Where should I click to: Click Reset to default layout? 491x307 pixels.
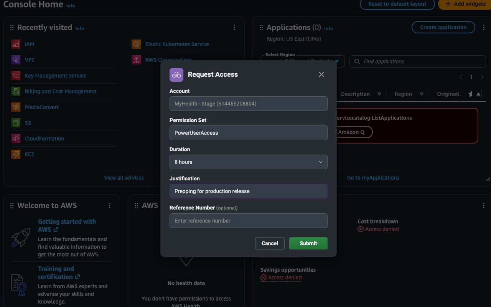[x=397, y=4]
